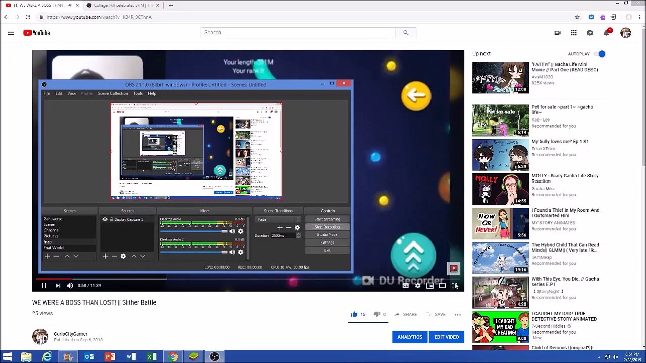Reload the page in Chrome

(28, 17)
